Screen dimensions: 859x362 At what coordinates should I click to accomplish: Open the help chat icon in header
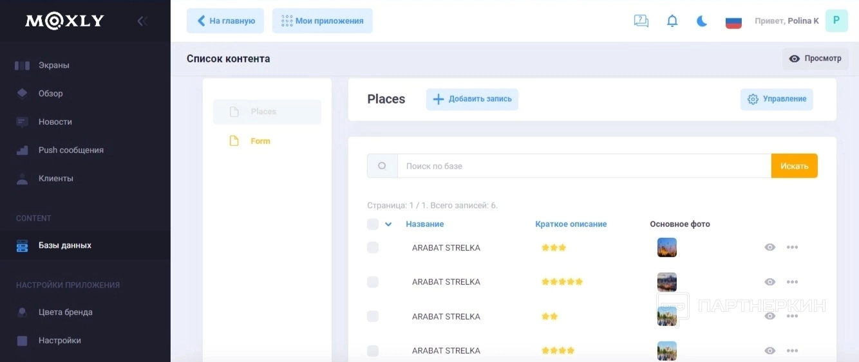641,21
